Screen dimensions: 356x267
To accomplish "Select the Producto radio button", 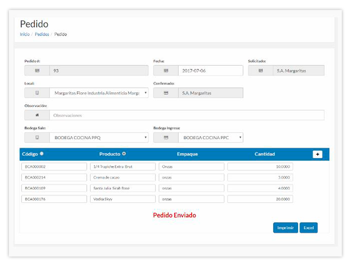I will [124, 154].
